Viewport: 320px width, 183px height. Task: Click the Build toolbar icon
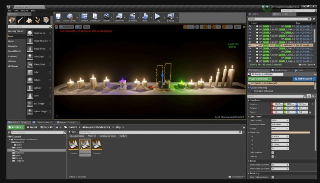pos(145,17)
